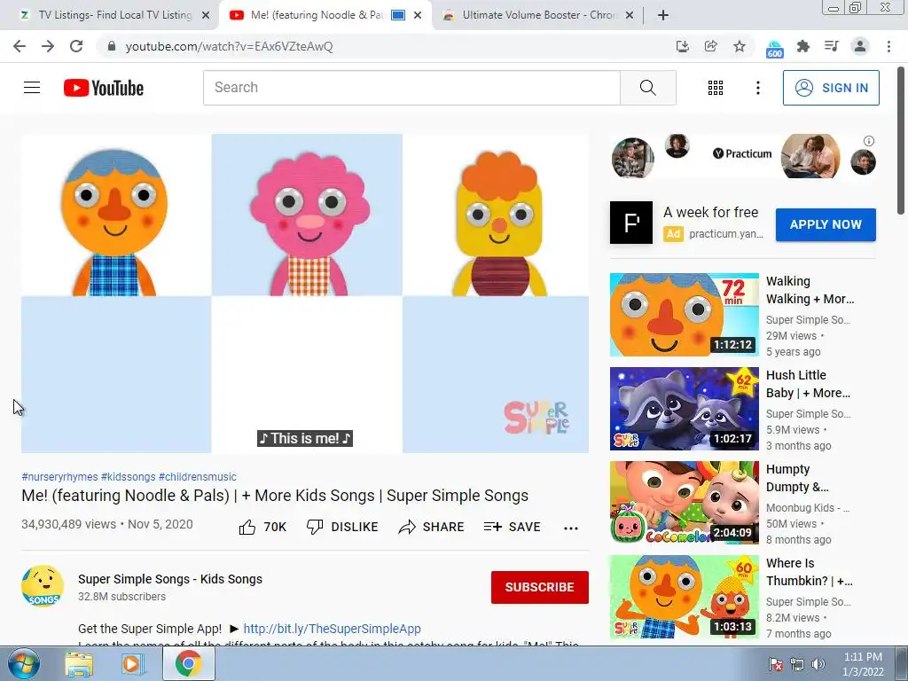Viewport: 908px width, 681px height.
Task: Open Super Simple Songs - Kids Songs channel name
Action: tap(170, 579)
